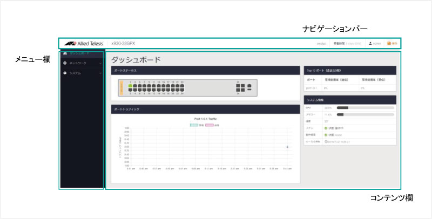Screen dimensions: 432x219
Task: Click the SFP port block numbered 25
Action: point(238,86)
